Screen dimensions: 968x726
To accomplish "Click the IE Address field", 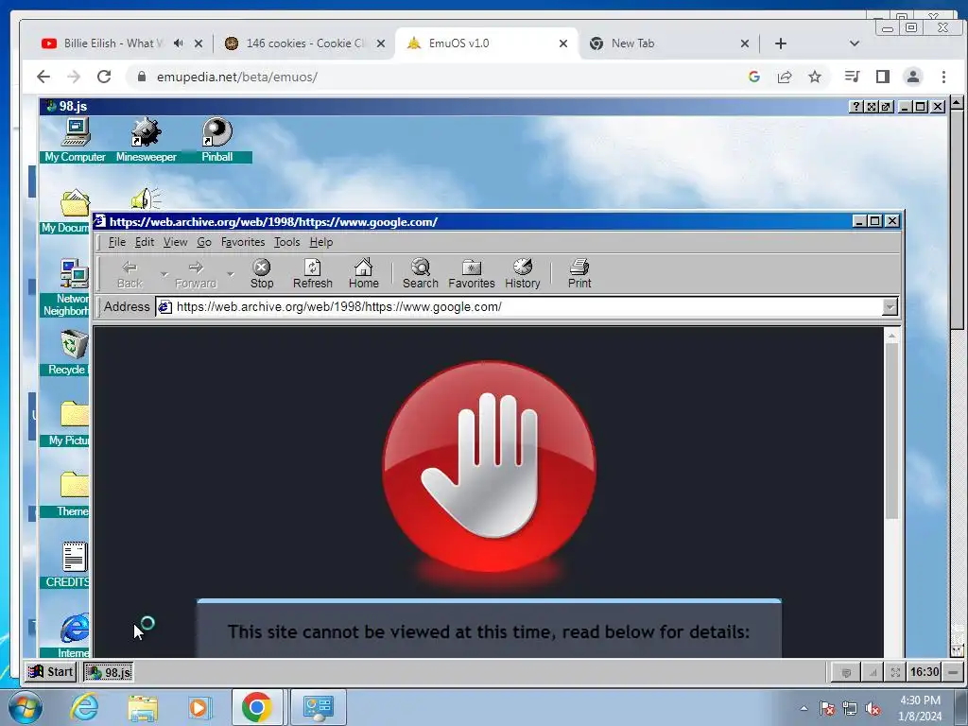I will (519, 307).
